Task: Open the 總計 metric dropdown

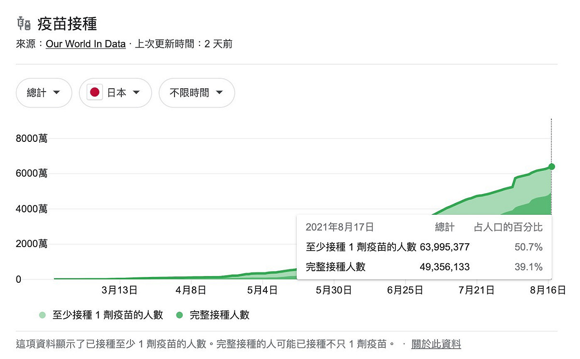Action: point(44,93)
